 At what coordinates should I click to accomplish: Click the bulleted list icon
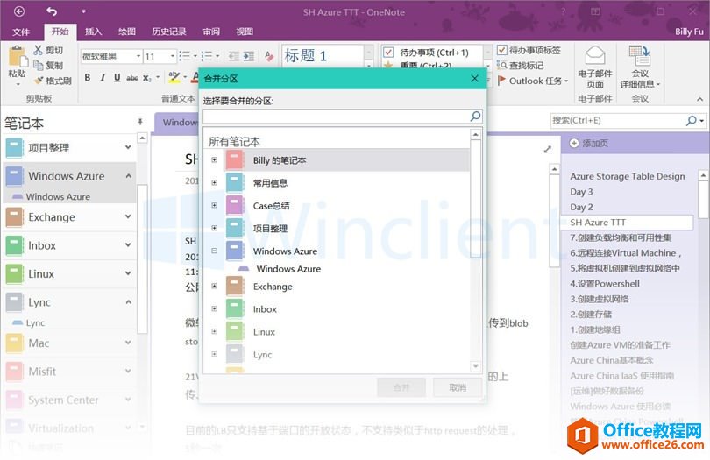click(x=185, y=56)
